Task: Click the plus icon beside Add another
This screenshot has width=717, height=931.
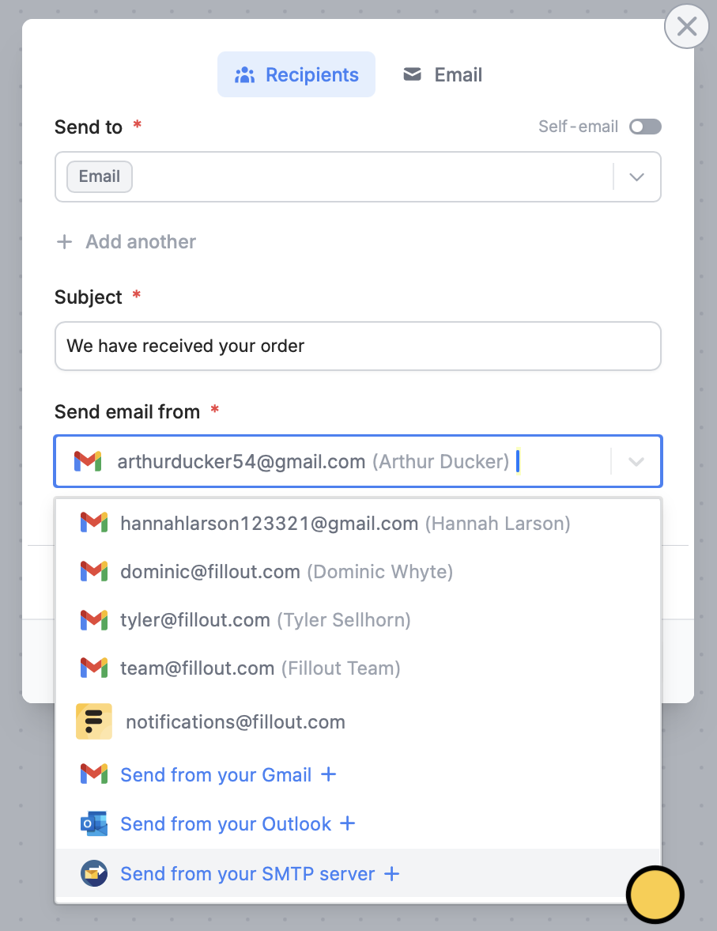Action: (64, 242)
